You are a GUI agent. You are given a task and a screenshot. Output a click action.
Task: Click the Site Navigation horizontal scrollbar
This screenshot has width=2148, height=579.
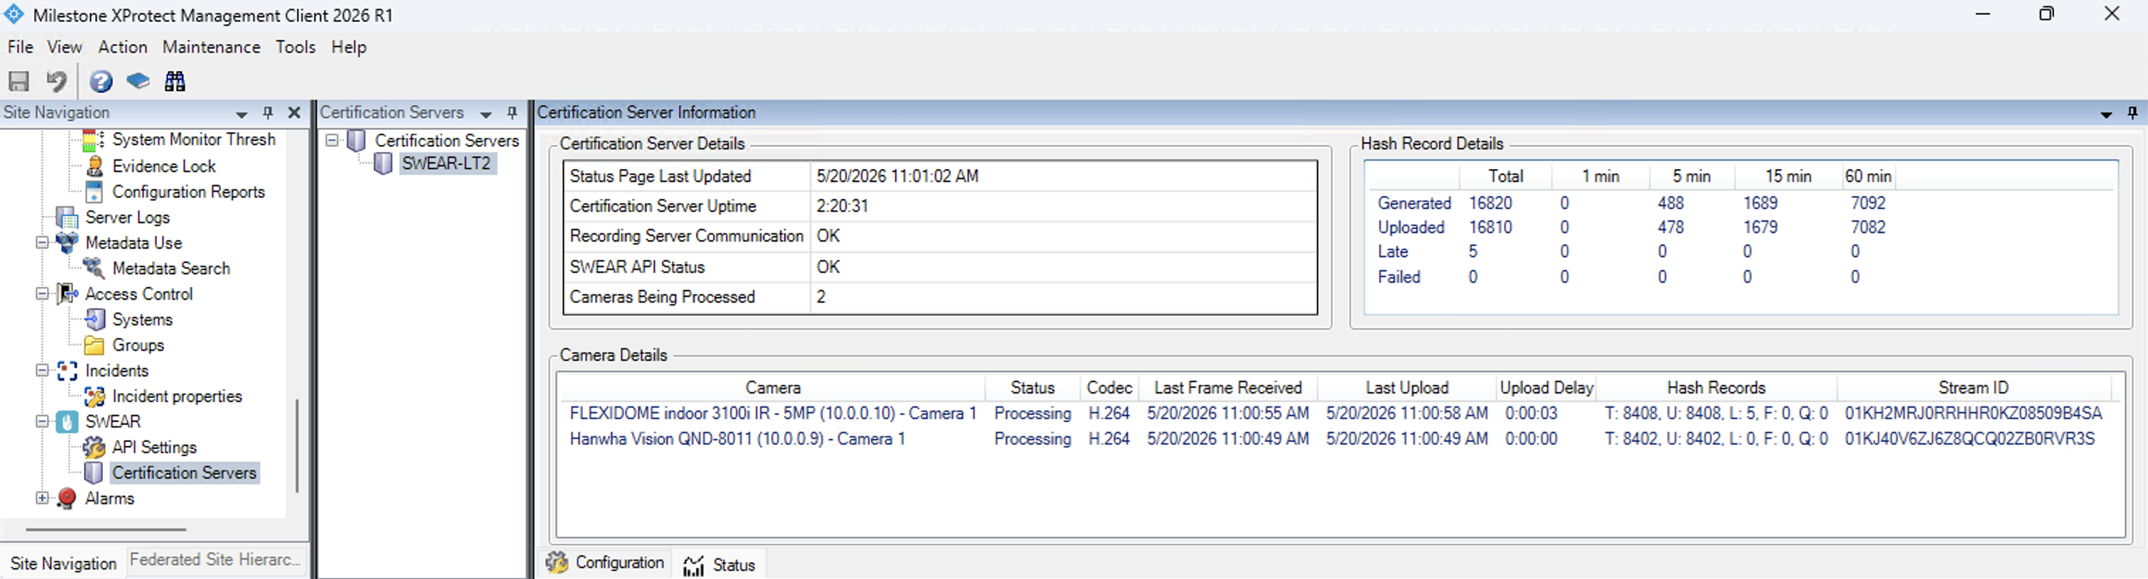pos(106,529)
